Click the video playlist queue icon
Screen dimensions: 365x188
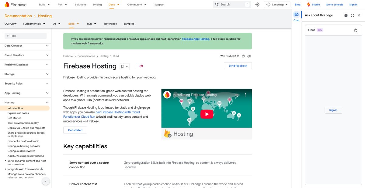click(x=236, y=95)
